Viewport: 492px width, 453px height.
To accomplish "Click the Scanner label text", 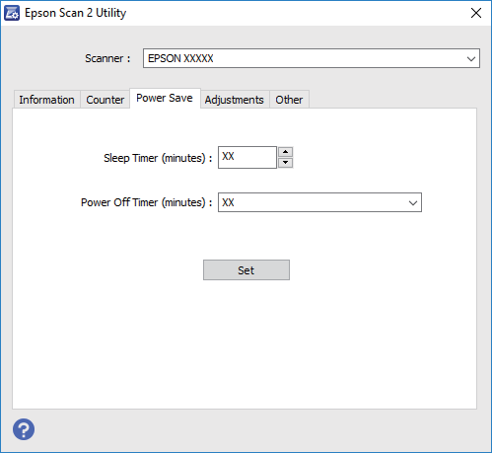I will [x=107, y=58].
